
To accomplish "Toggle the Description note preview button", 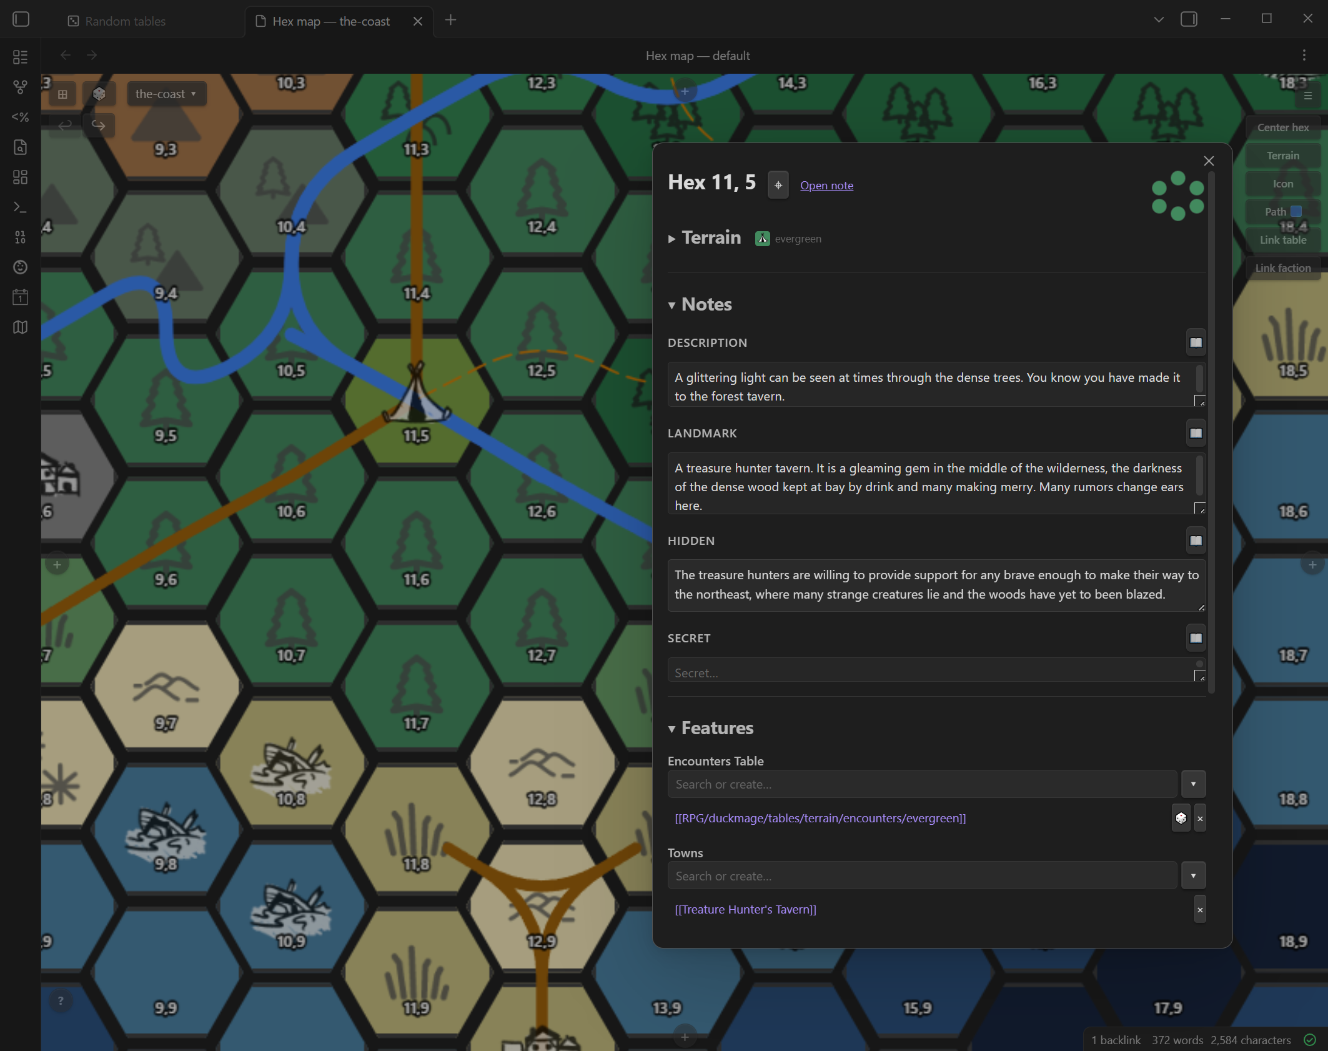I will [1196, 342].
